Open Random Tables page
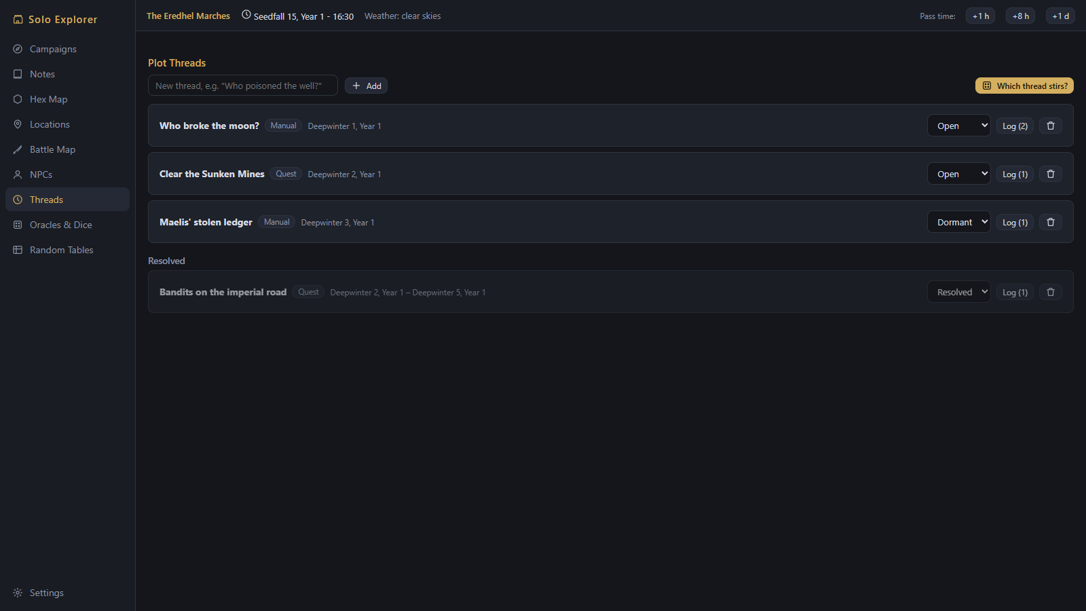This screenshot has width=1086, height=611. (x=67, y=250)
